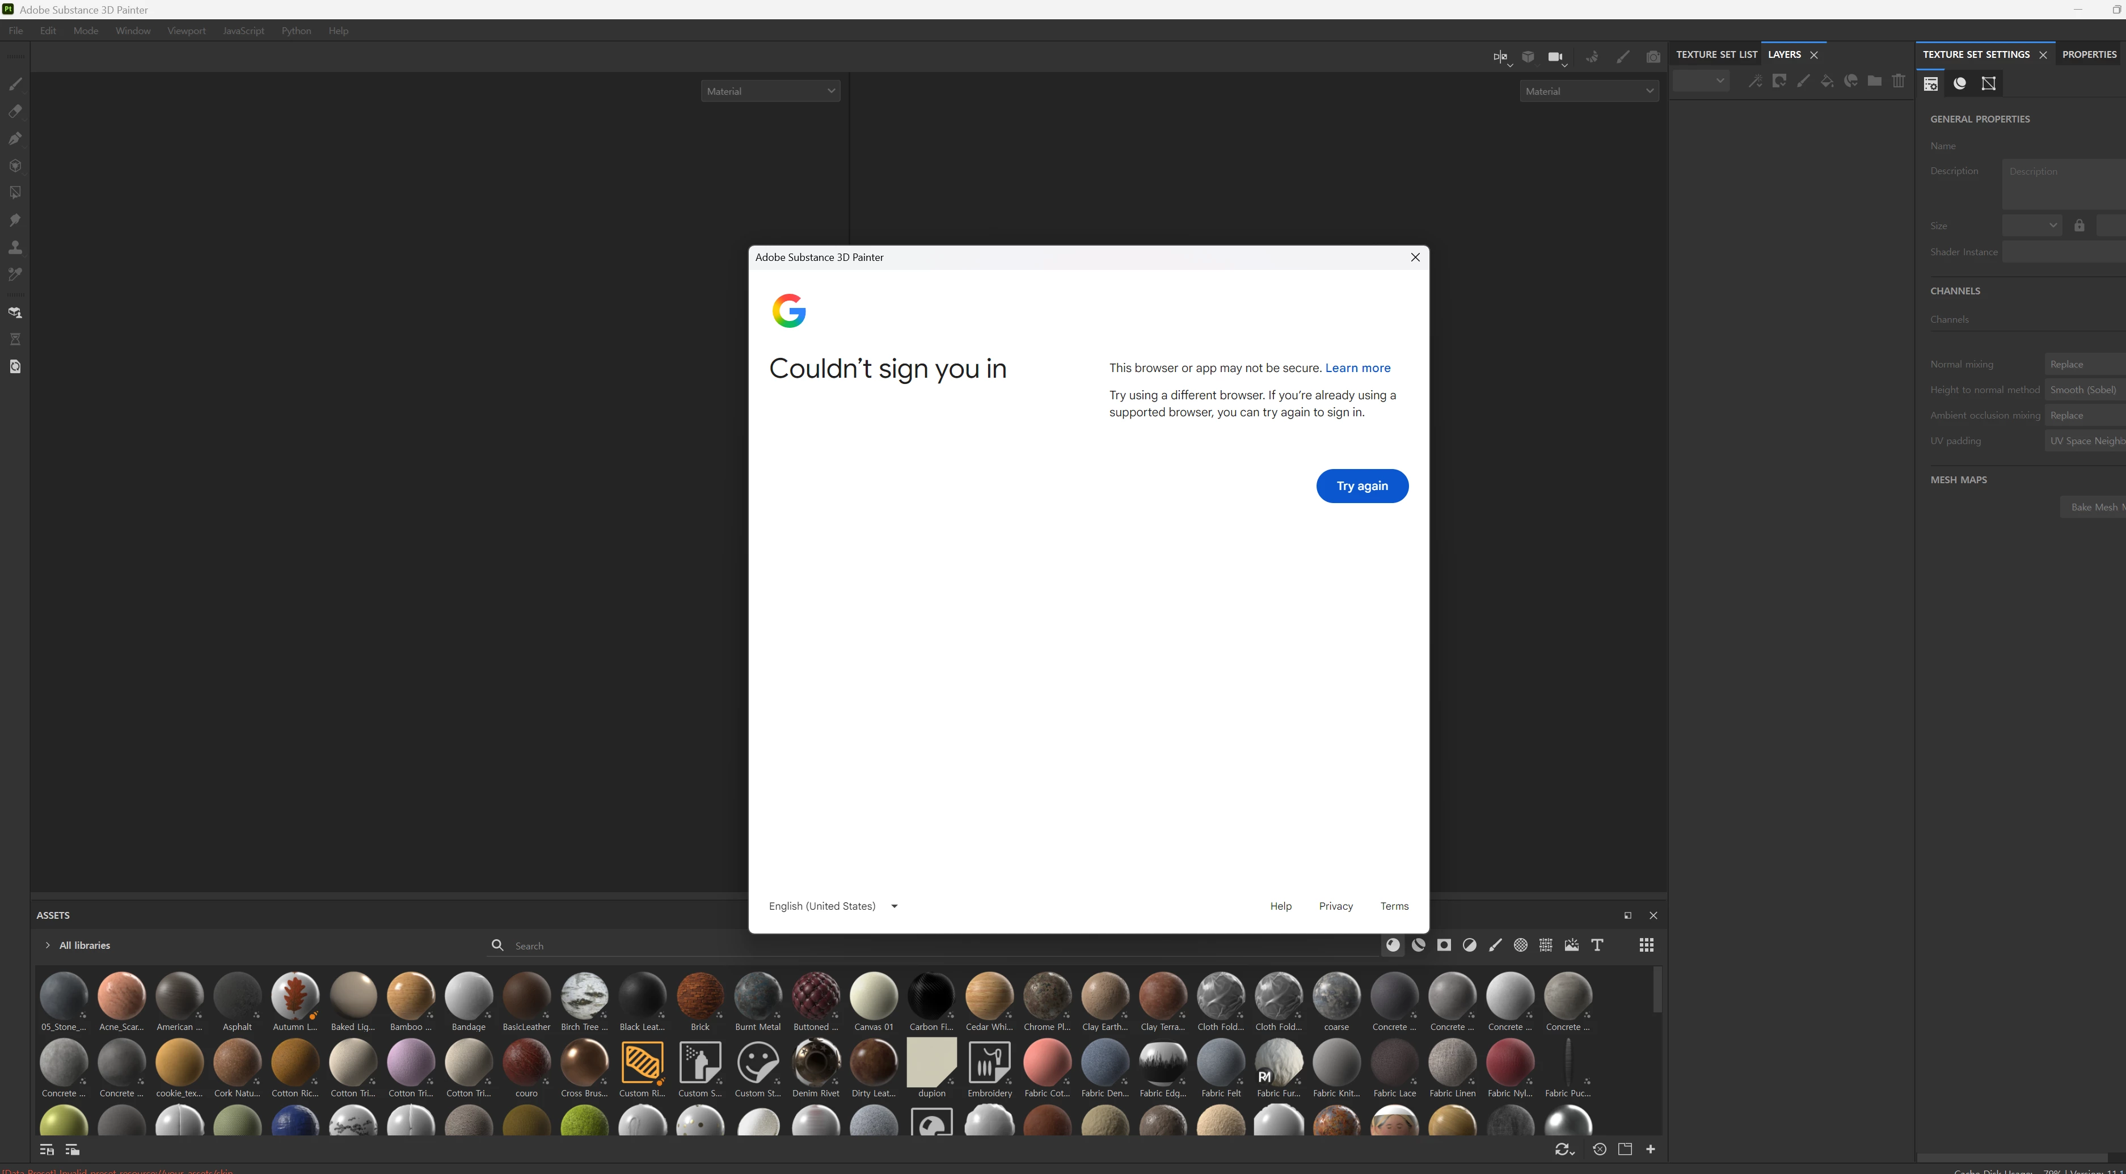Image resolution: width=2126 pixels, height=1174 pixels.
Task: Toggle the filters (half-circle) asset filter
Action: pyautogui.click(x=1470, y=945)
